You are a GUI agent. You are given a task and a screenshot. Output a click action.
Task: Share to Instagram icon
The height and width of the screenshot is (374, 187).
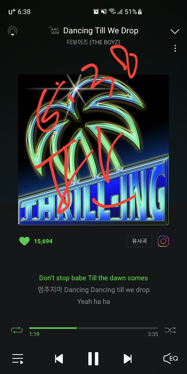(163, 241)
